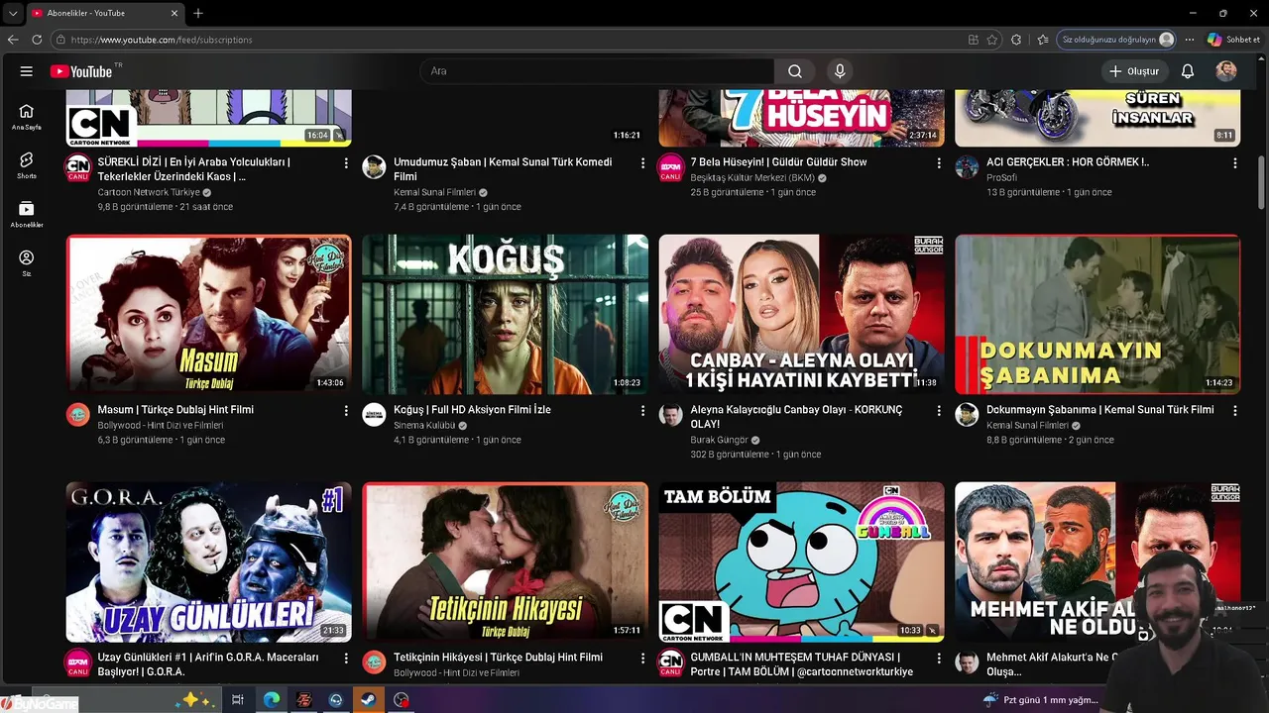Open Abonelikler in the sidebar

coord(27,214)
